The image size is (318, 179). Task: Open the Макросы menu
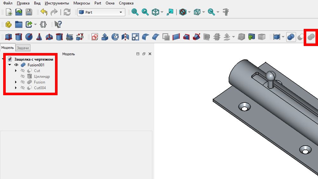pyautogui.click(x=81, y=3)
